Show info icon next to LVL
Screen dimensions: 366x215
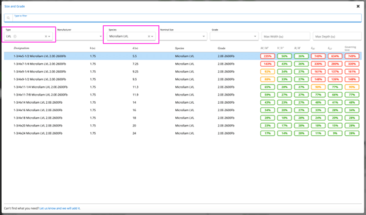[15, 36]
